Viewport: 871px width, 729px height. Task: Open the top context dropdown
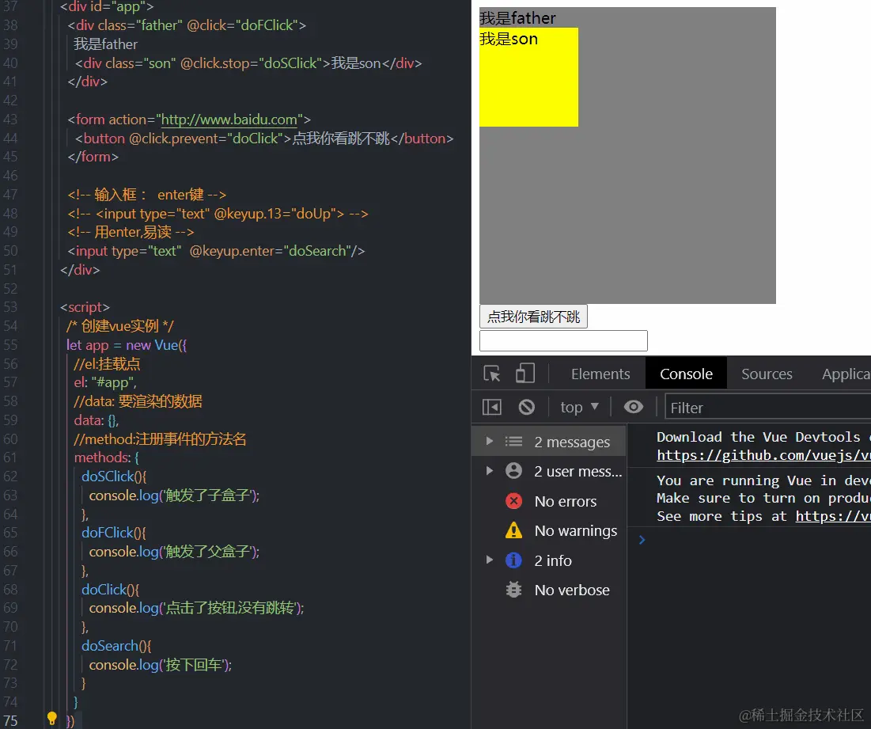[x=579, y=408]
